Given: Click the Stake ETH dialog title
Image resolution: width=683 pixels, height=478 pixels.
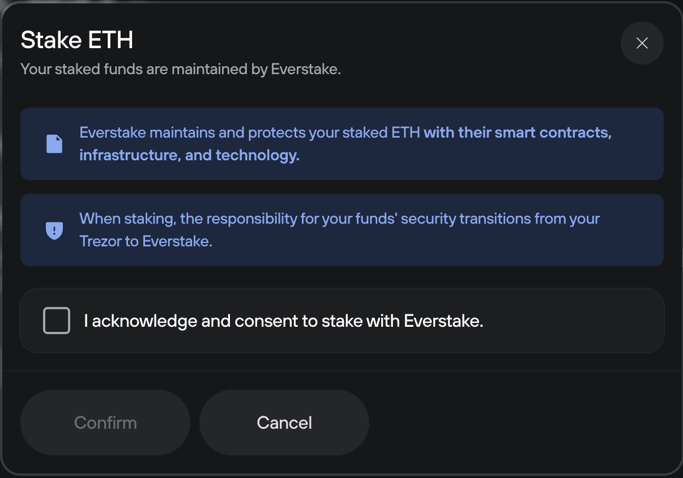Looking at the screenshot, I should tap(77, 40).
